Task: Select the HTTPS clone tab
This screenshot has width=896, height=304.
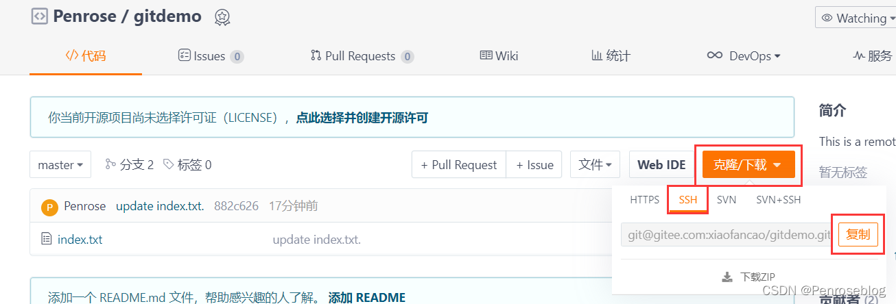Action: 644,200
